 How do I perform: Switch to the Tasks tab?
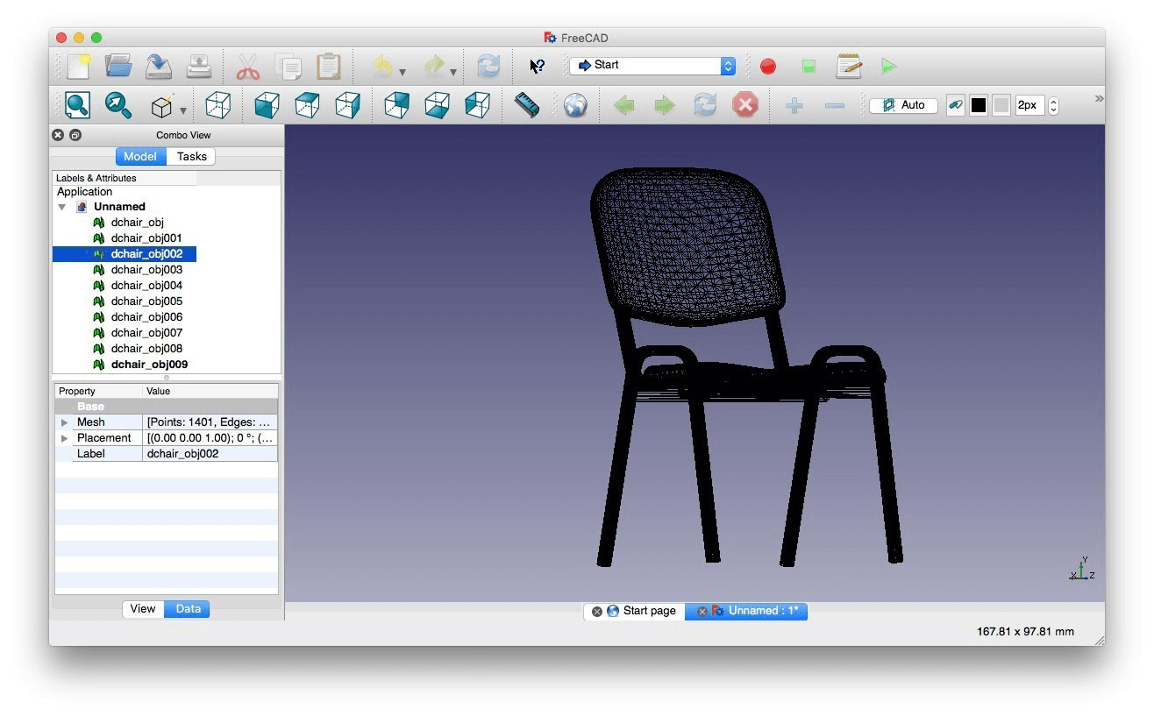coord(191,157)
